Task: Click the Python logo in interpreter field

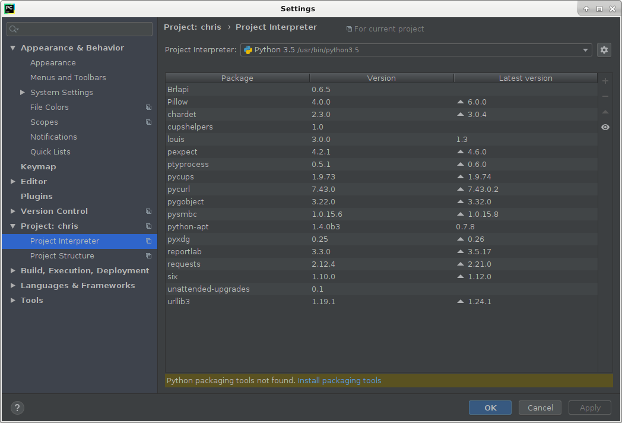Action: (248, 50)
